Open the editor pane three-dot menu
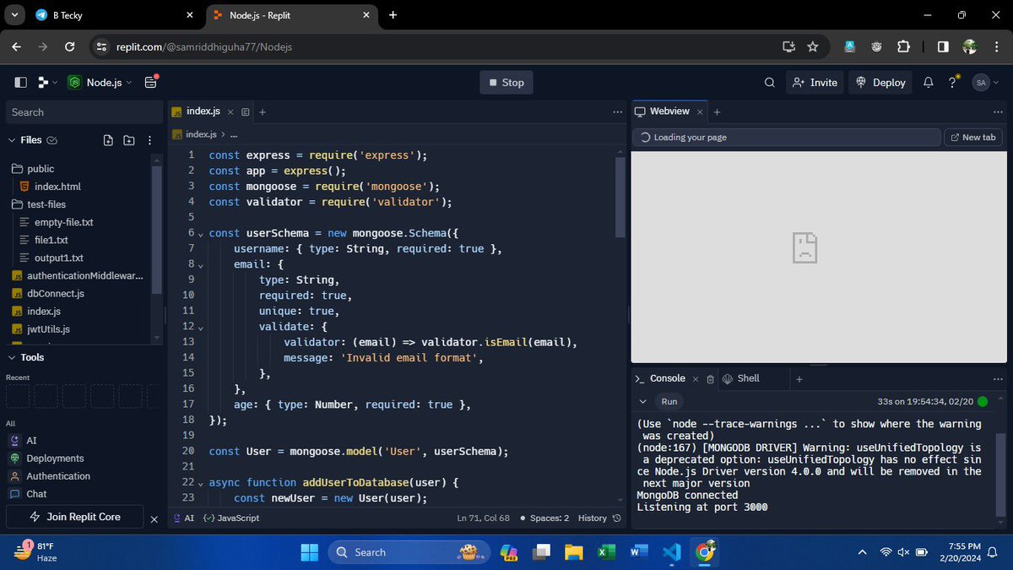This screenshot has height=570, width=1013. [x=617, y=111]
